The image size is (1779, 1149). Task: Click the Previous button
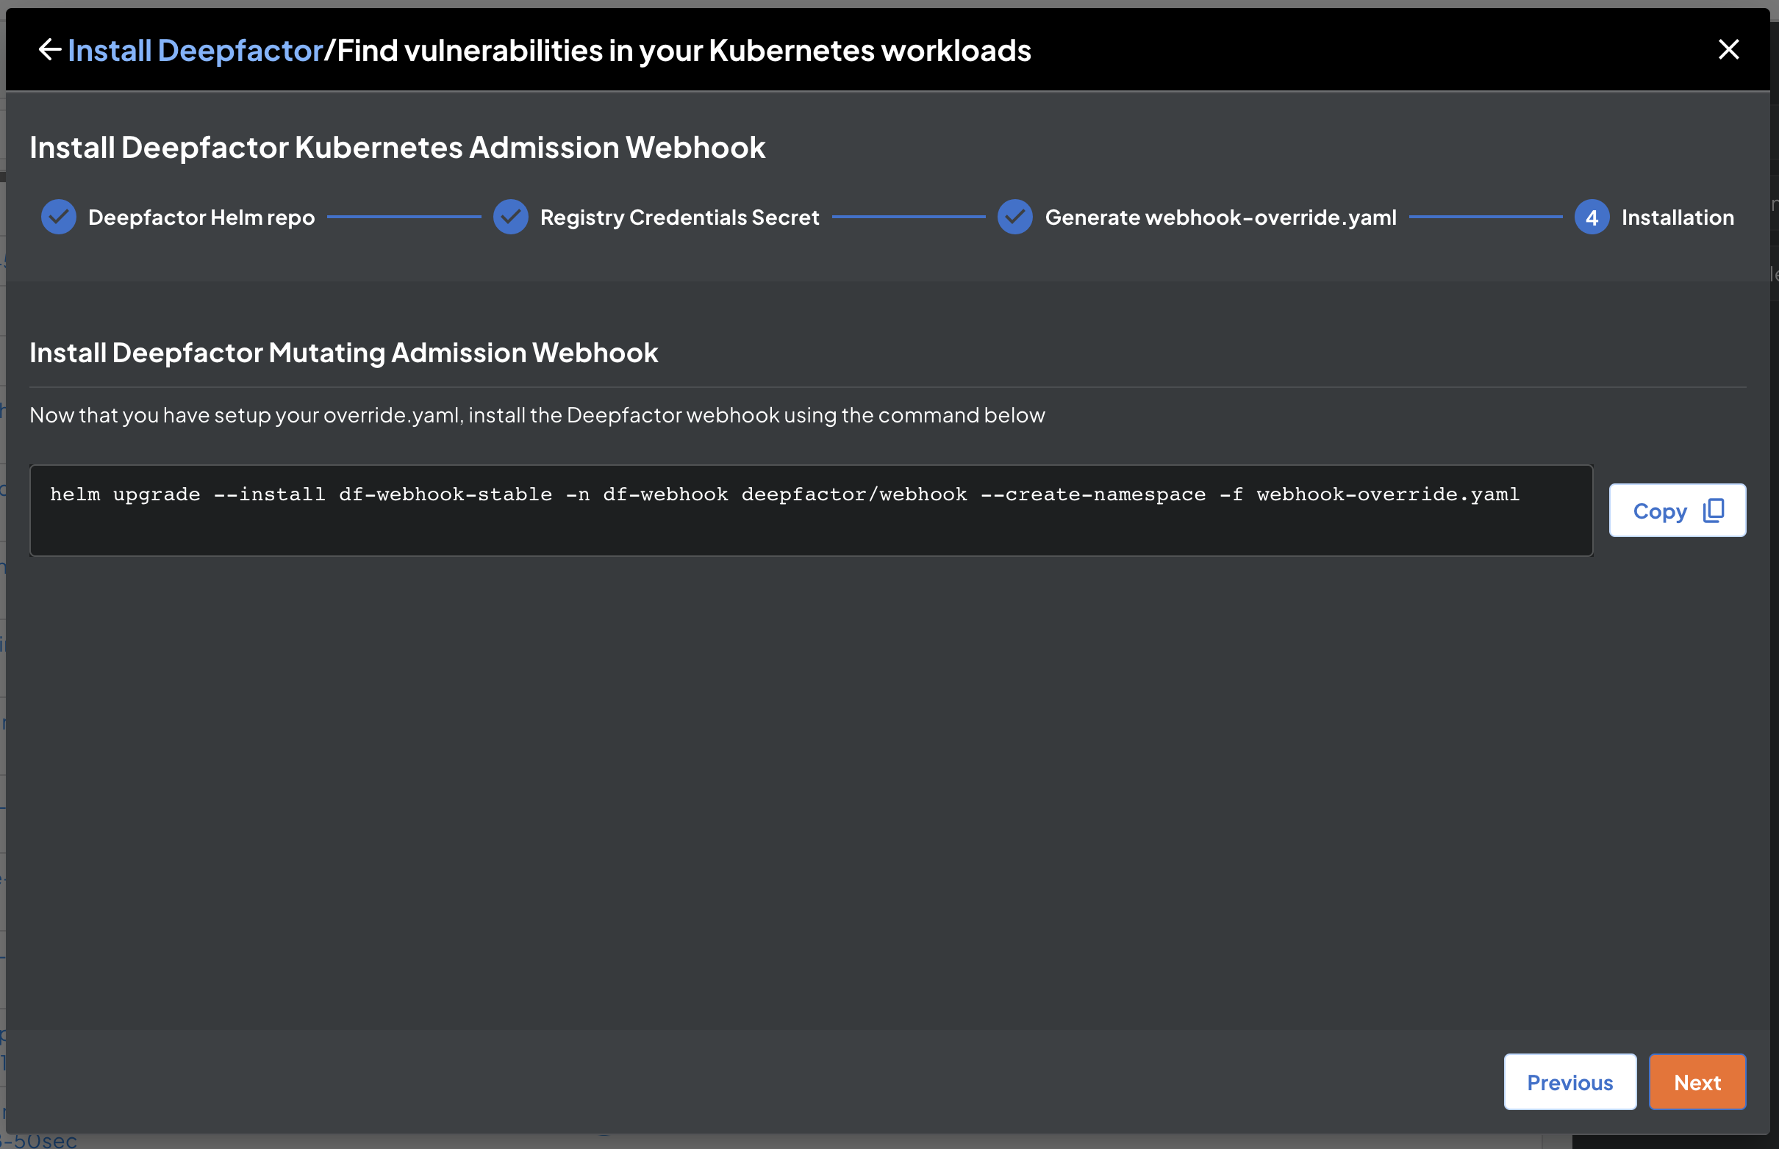[x=1570, y=1082]
